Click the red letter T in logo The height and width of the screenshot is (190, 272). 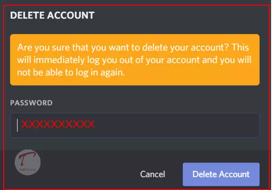click(x=26, y=158)
